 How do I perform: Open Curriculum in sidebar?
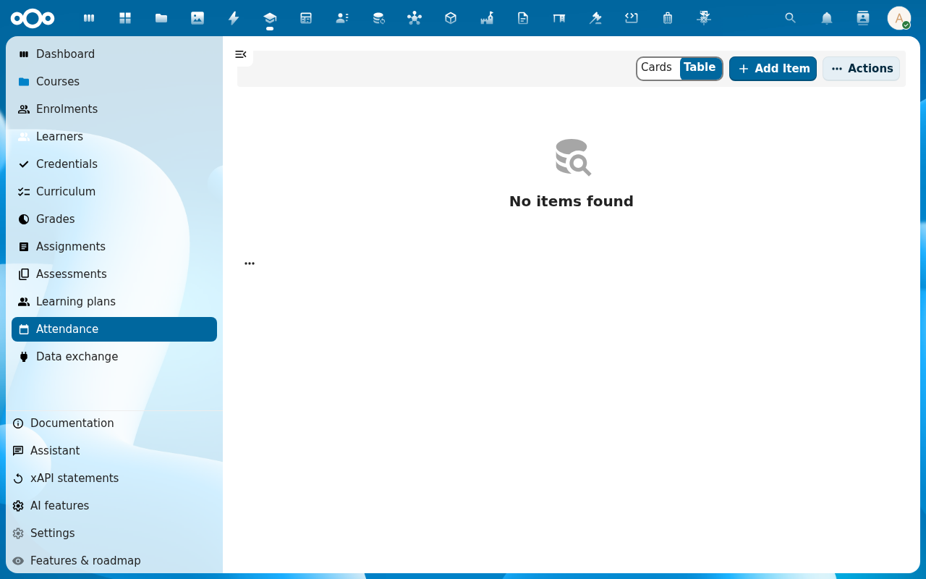click(x=114, y=192)
